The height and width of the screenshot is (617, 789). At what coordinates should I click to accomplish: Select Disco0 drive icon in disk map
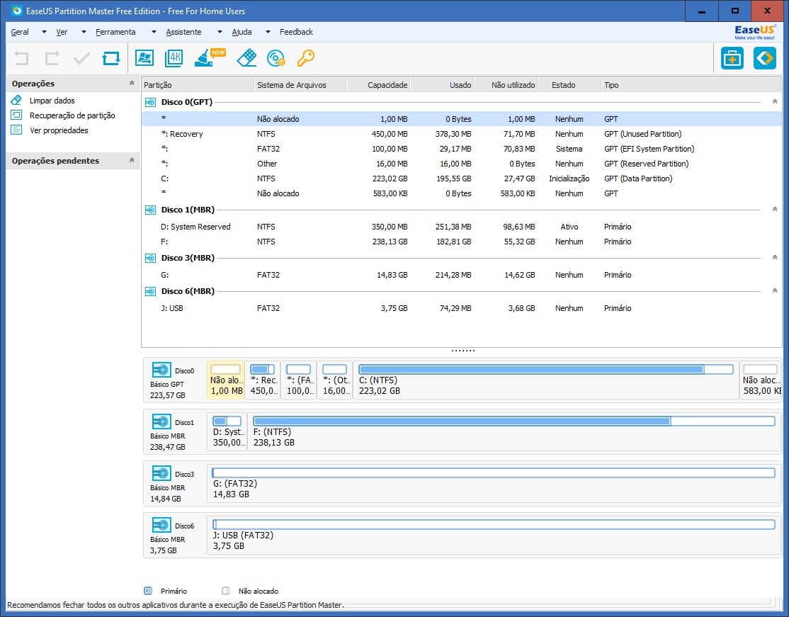click(x=161, y=370)
